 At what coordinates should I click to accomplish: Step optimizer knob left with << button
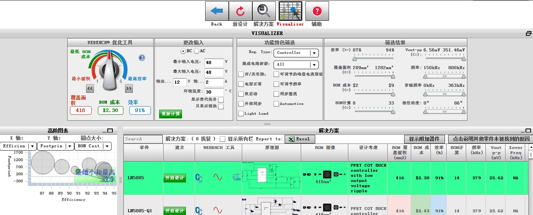(90, 88)
